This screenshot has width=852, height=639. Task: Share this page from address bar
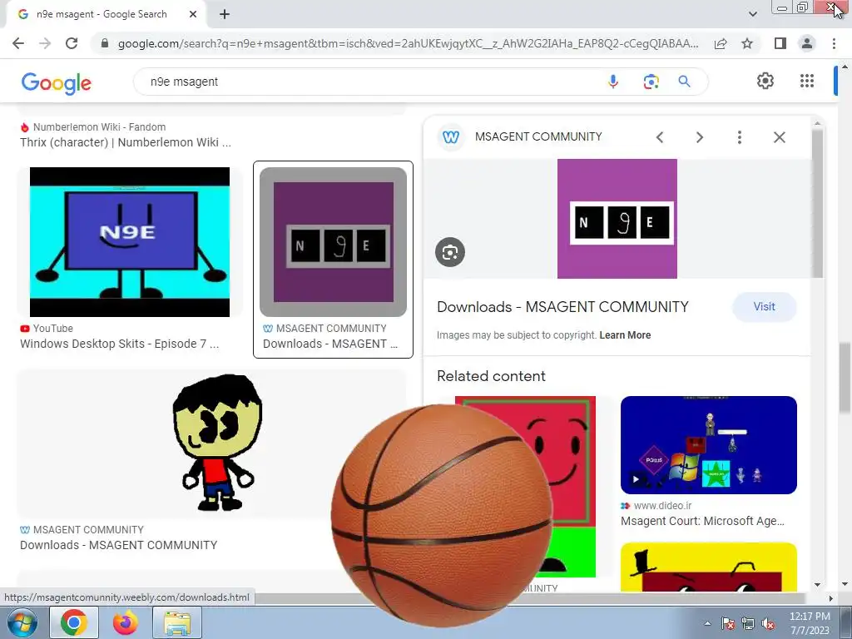pos(721,43)
